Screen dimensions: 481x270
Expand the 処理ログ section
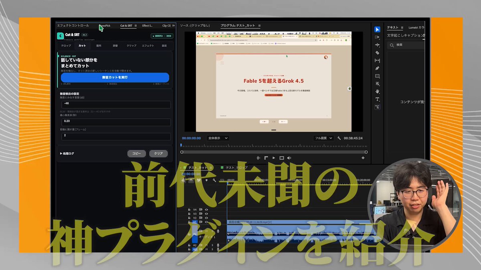pyautogui.click(x=67, y=153)
